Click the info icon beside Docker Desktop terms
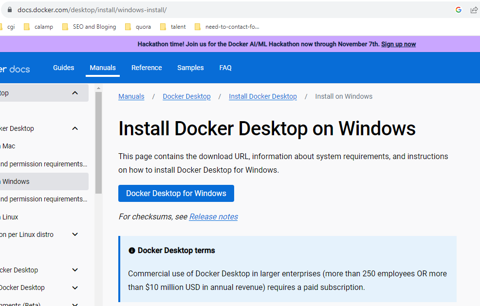 coord(131,251)
